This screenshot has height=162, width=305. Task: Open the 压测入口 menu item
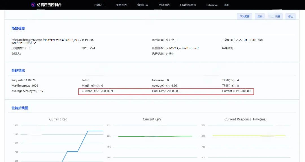(100, 5)
